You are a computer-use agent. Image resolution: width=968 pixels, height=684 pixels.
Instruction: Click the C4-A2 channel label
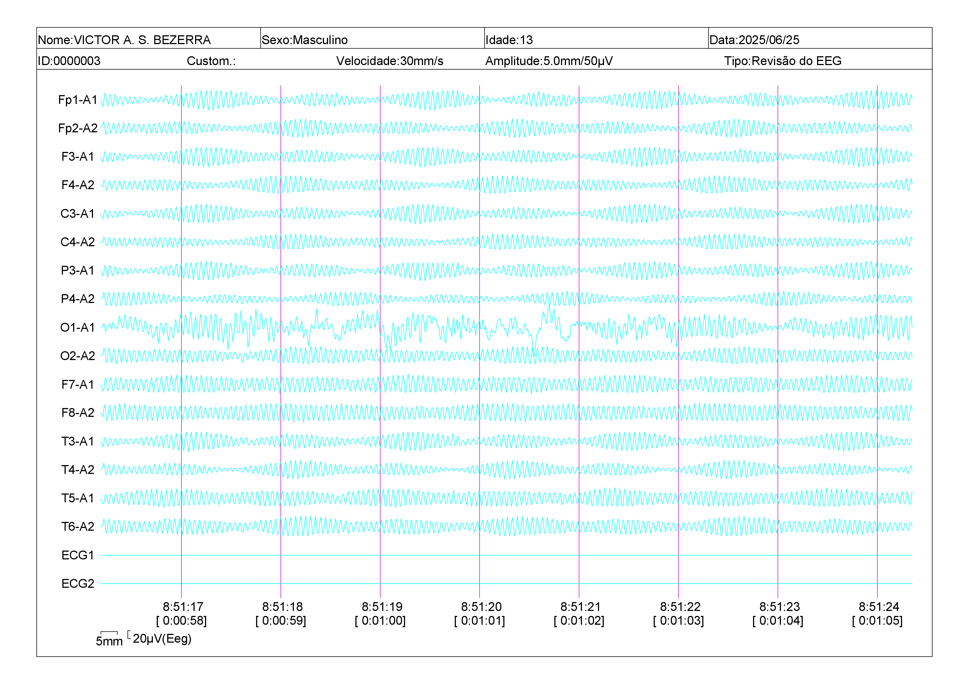(78, 242)
